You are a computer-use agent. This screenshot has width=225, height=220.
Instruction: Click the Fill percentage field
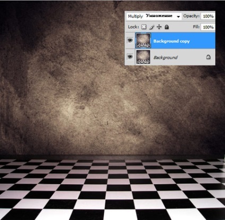(x=208, y=27)
